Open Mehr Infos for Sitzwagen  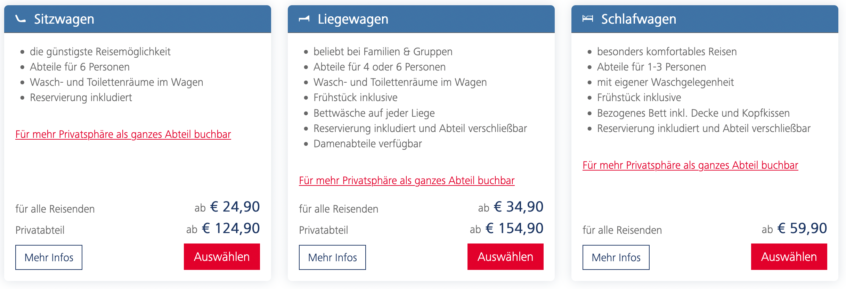49,257
